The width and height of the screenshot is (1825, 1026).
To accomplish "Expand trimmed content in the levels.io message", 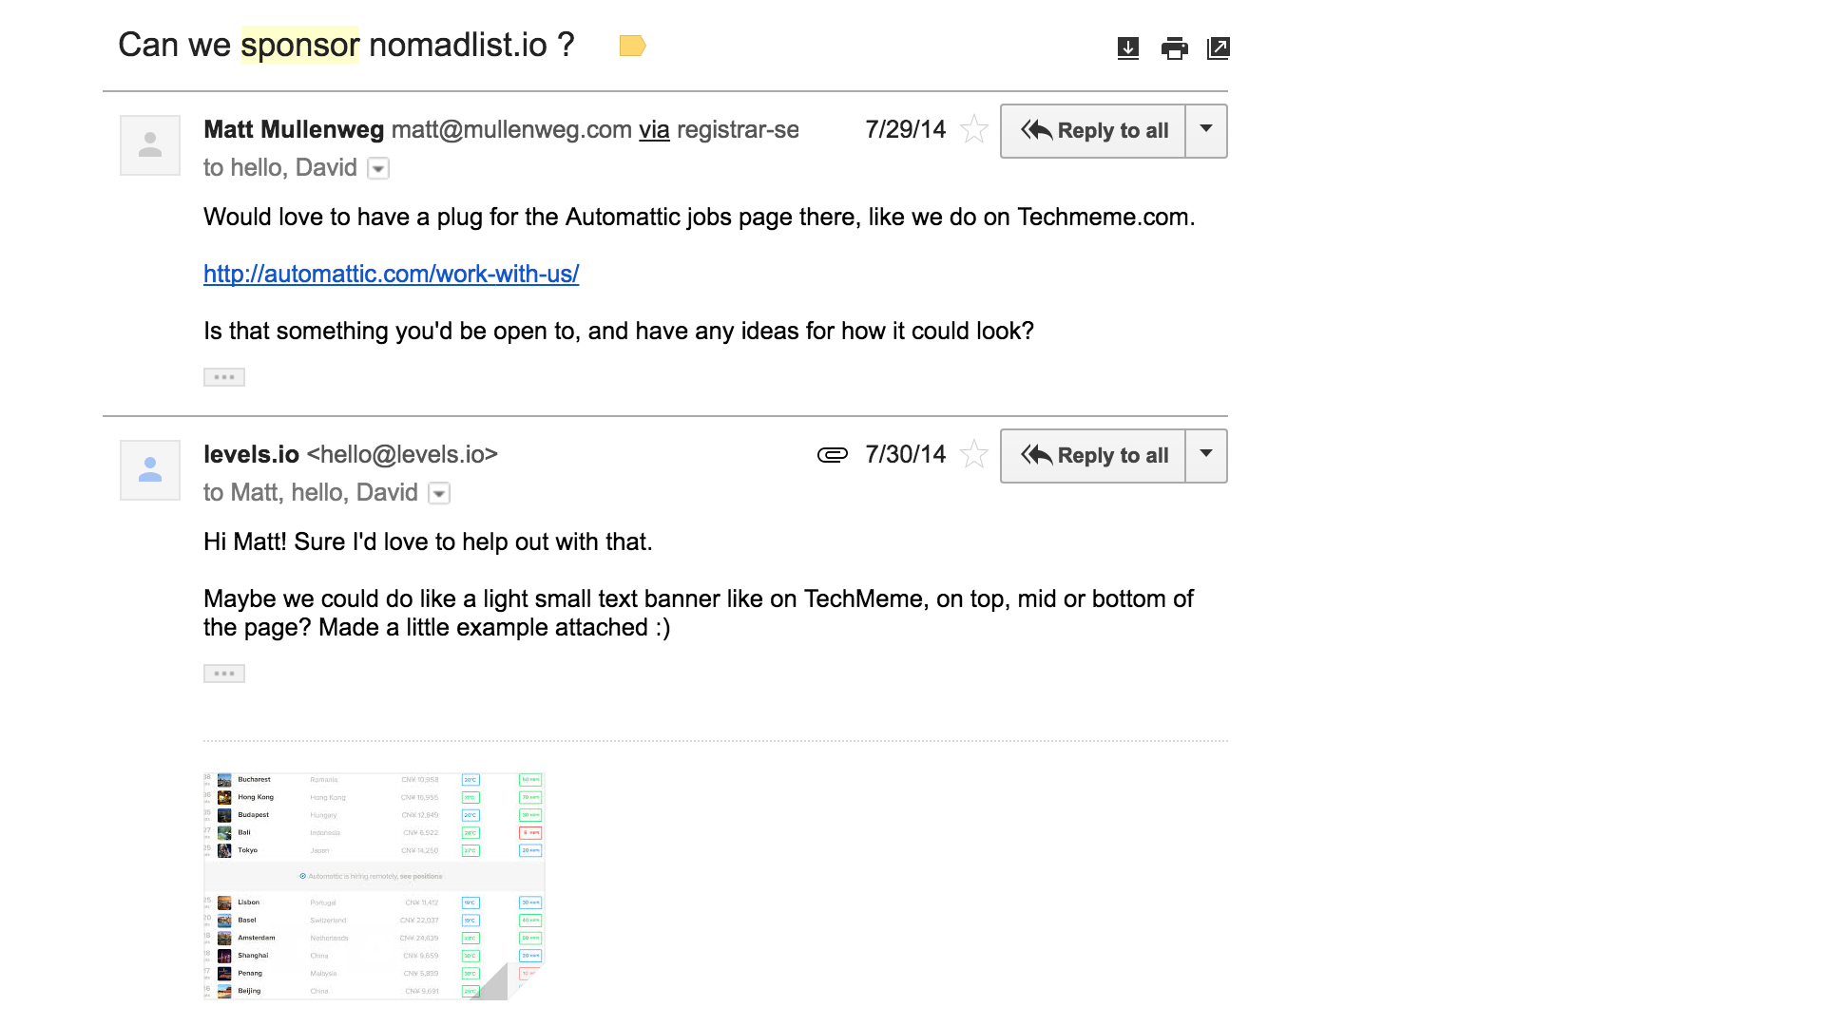I will click(x=224, y=674).
